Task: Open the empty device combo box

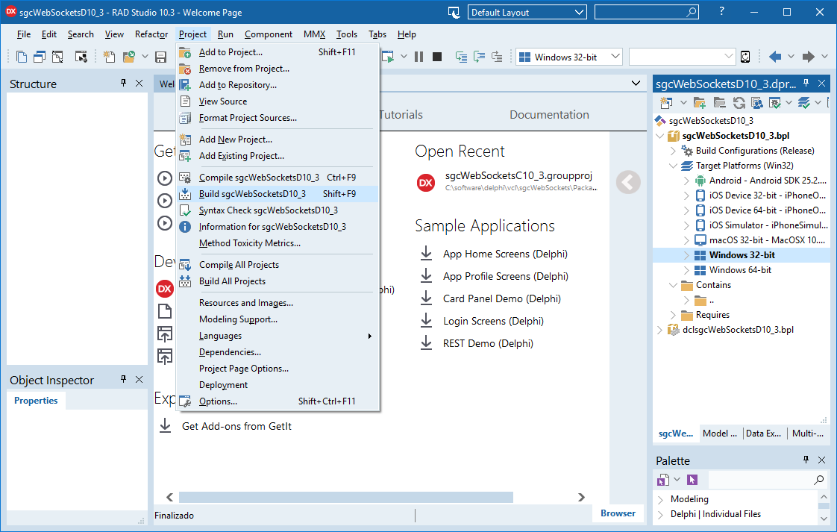Action: [x=682, y=57]
